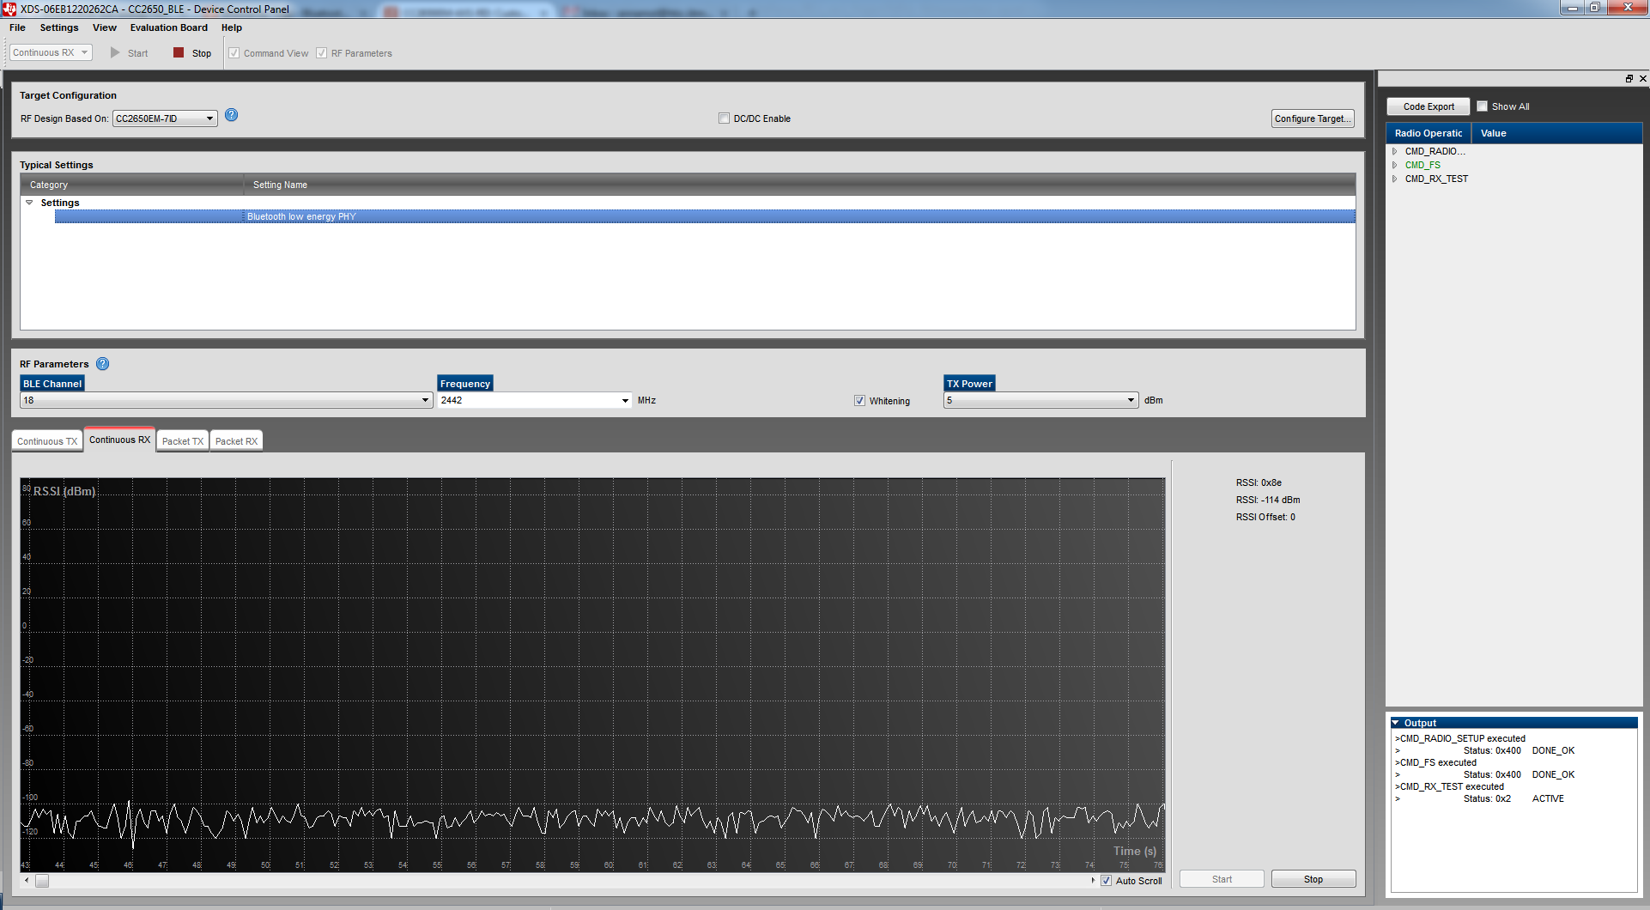Click the Stop label in the toolbar
Viewport: 1650px width, 910px height.
click(202, 53)
